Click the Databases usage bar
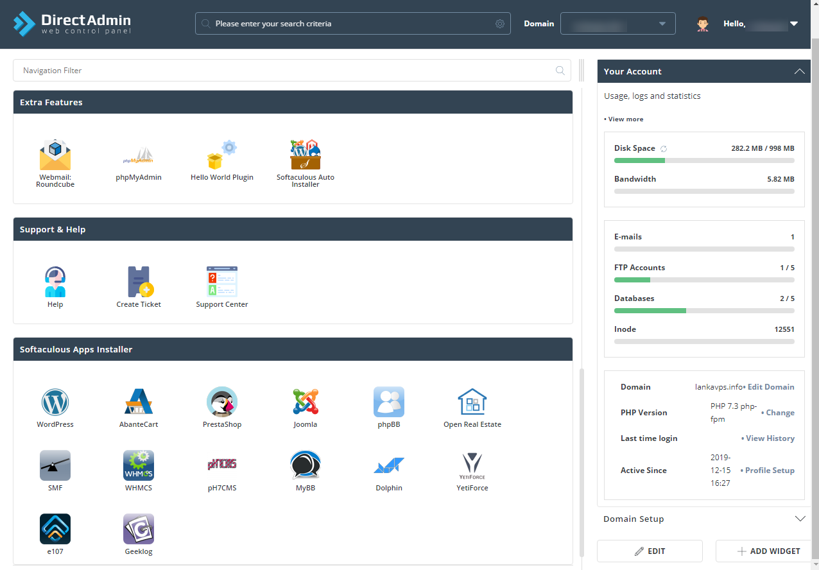The height and width of the screenshot is (570, 819). pos(704,311)
